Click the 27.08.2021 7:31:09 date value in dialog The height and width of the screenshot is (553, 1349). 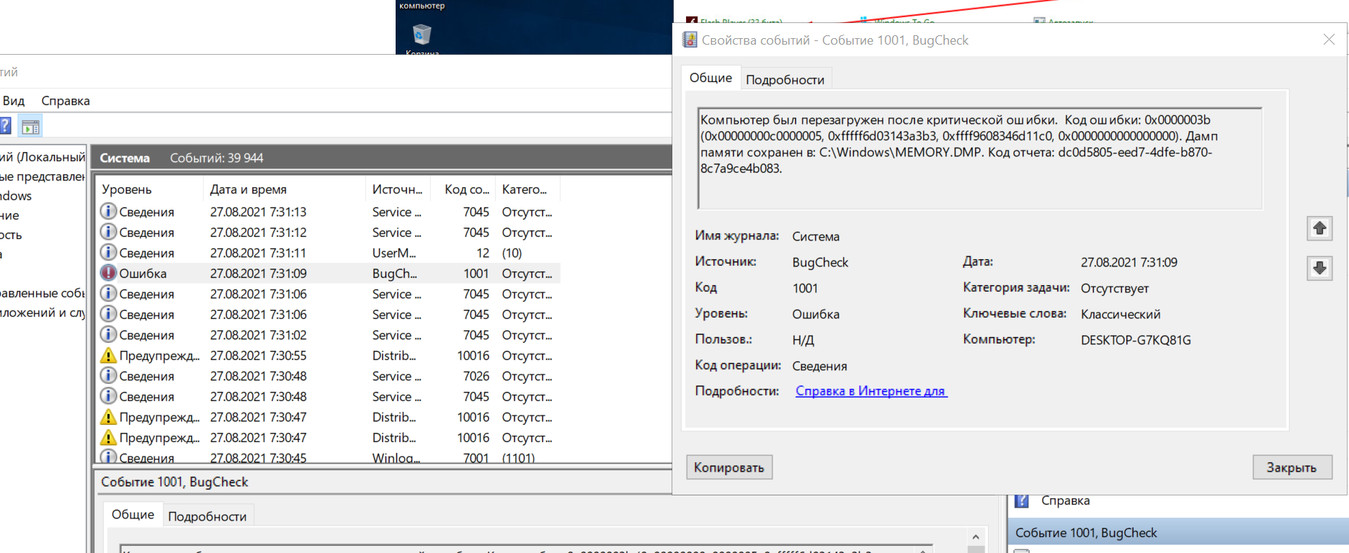[1128, 262]
